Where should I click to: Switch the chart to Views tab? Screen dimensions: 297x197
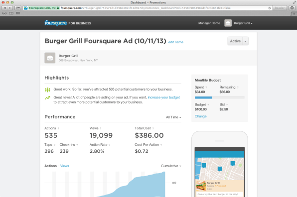65,166
